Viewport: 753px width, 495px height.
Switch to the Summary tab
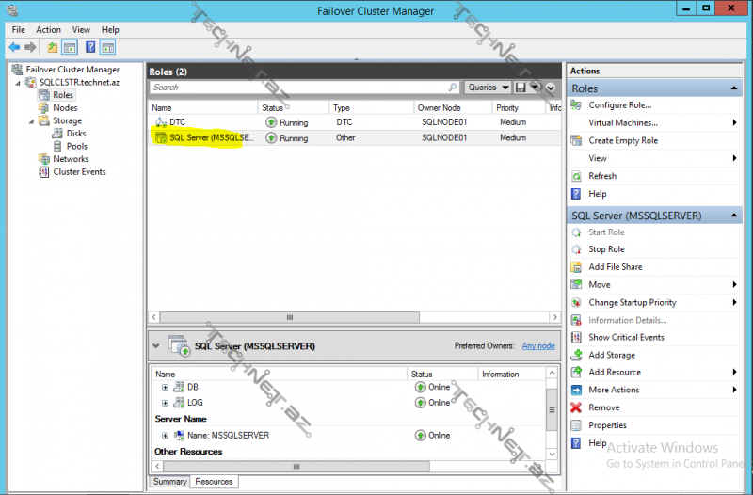coord(169,482)
